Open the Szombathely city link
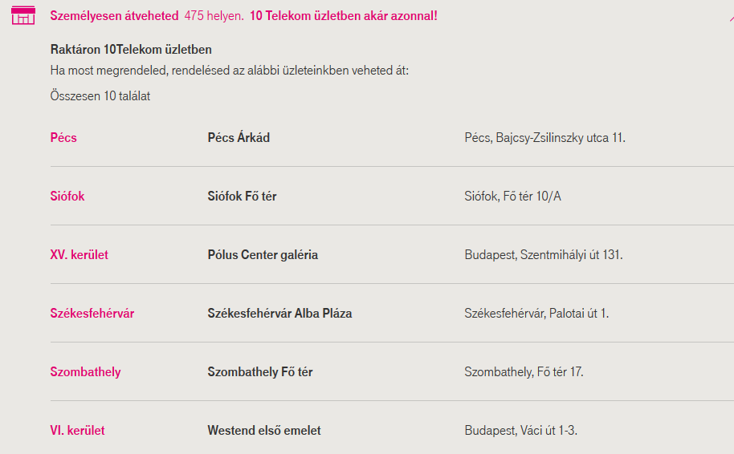 click(85, 371)
